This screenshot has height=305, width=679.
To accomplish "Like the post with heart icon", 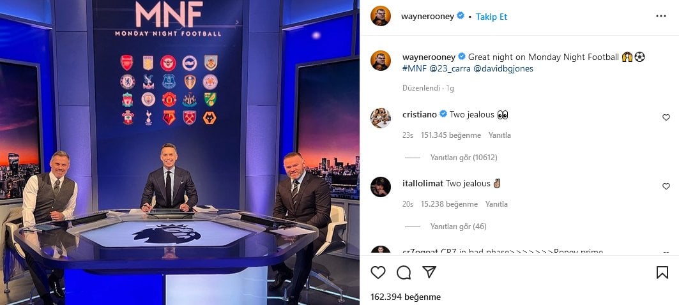I will coord(378,272).
